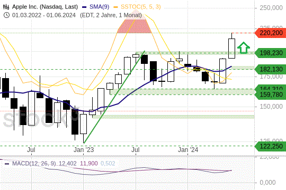This screenshot has width=286, height=190.
Task: Click the Jan '23 time axis label
Action: [x=84, y=150]
